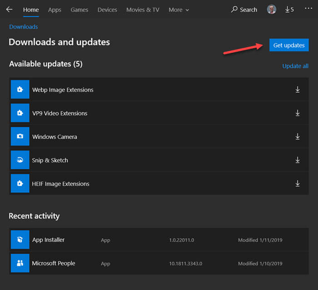The image size is (318, 290).
Task: Click the App Installer version 1.0.22011.0
Action: [182, 240]
